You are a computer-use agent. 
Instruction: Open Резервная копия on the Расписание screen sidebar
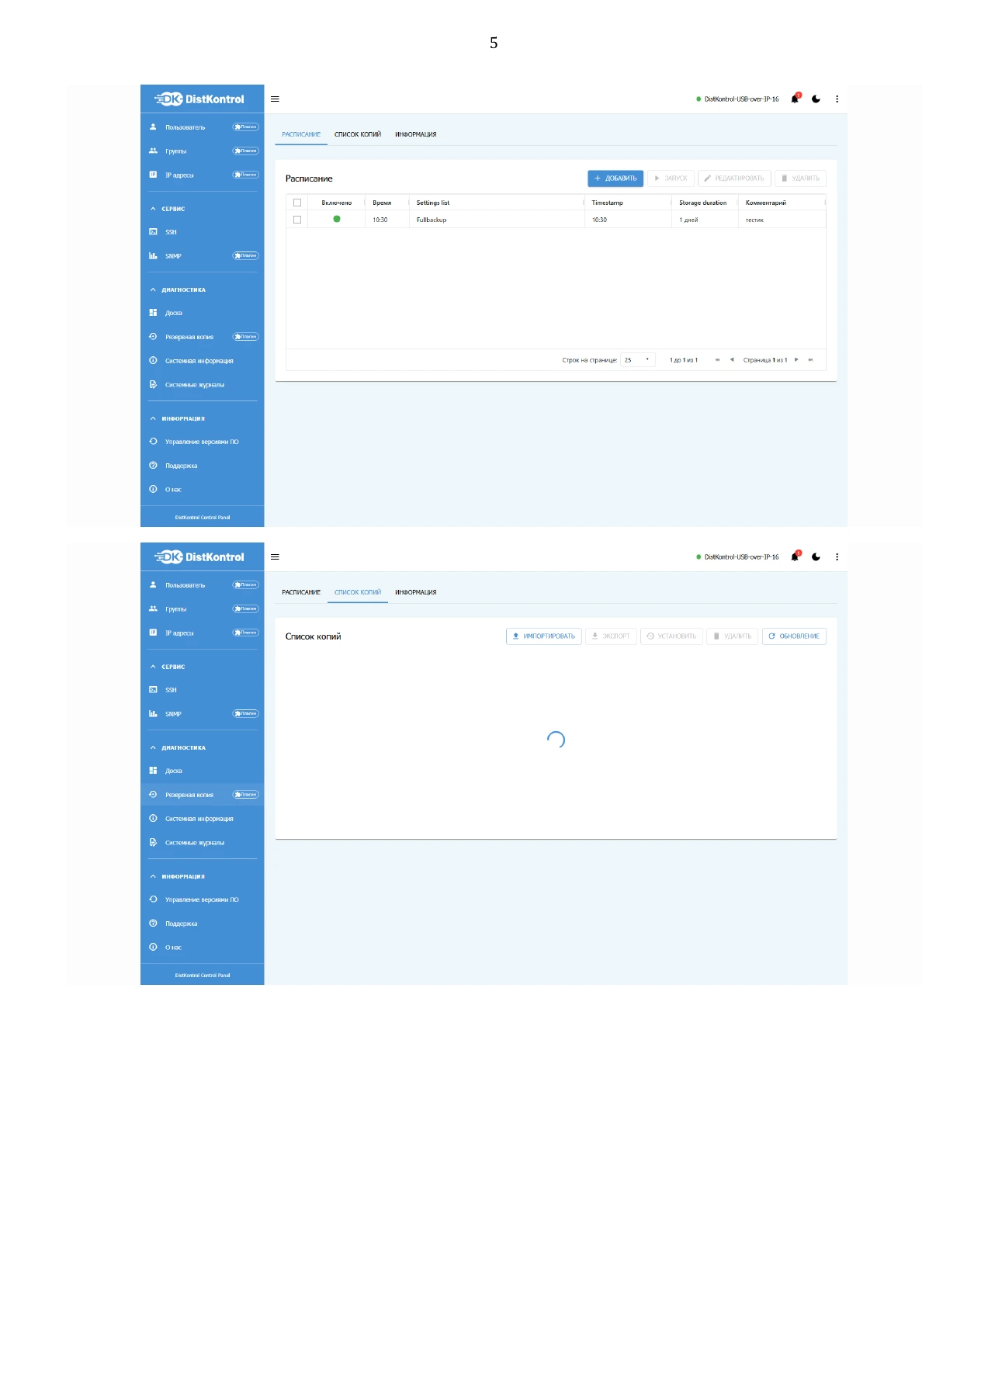[202, 337]
